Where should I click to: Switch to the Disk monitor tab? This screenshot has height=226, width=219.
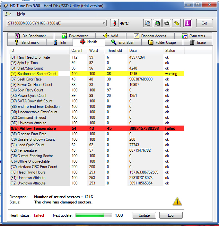coord(75,36)
